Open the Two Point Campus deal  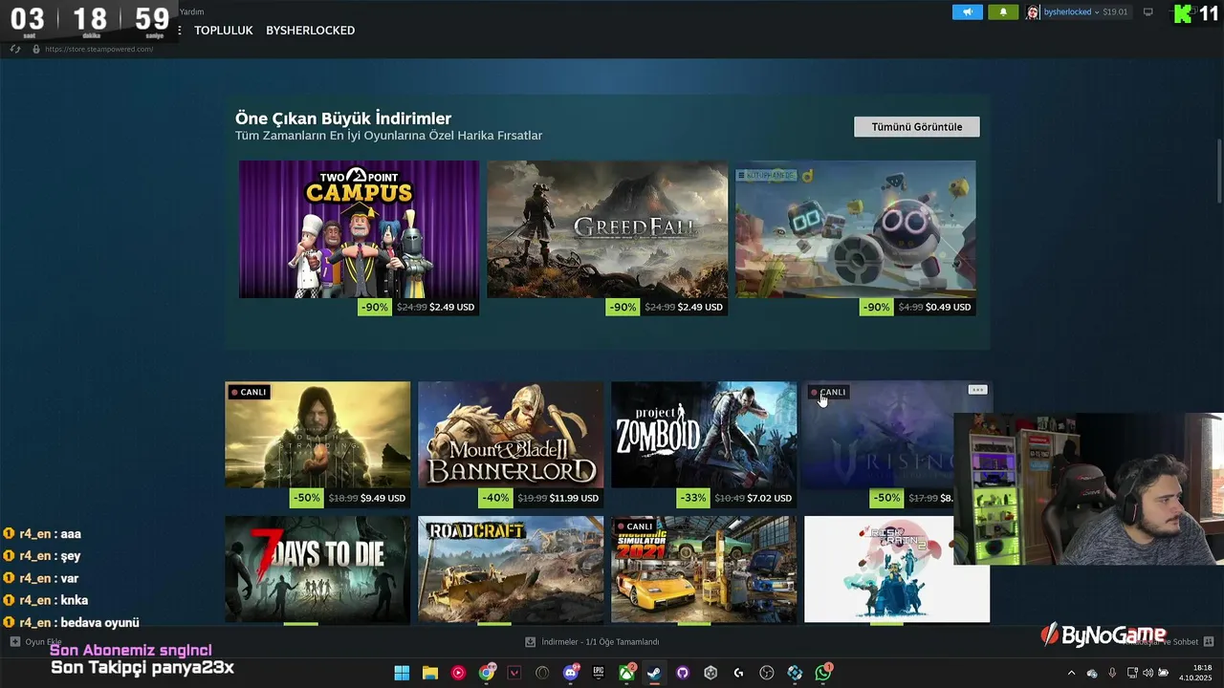359,238
